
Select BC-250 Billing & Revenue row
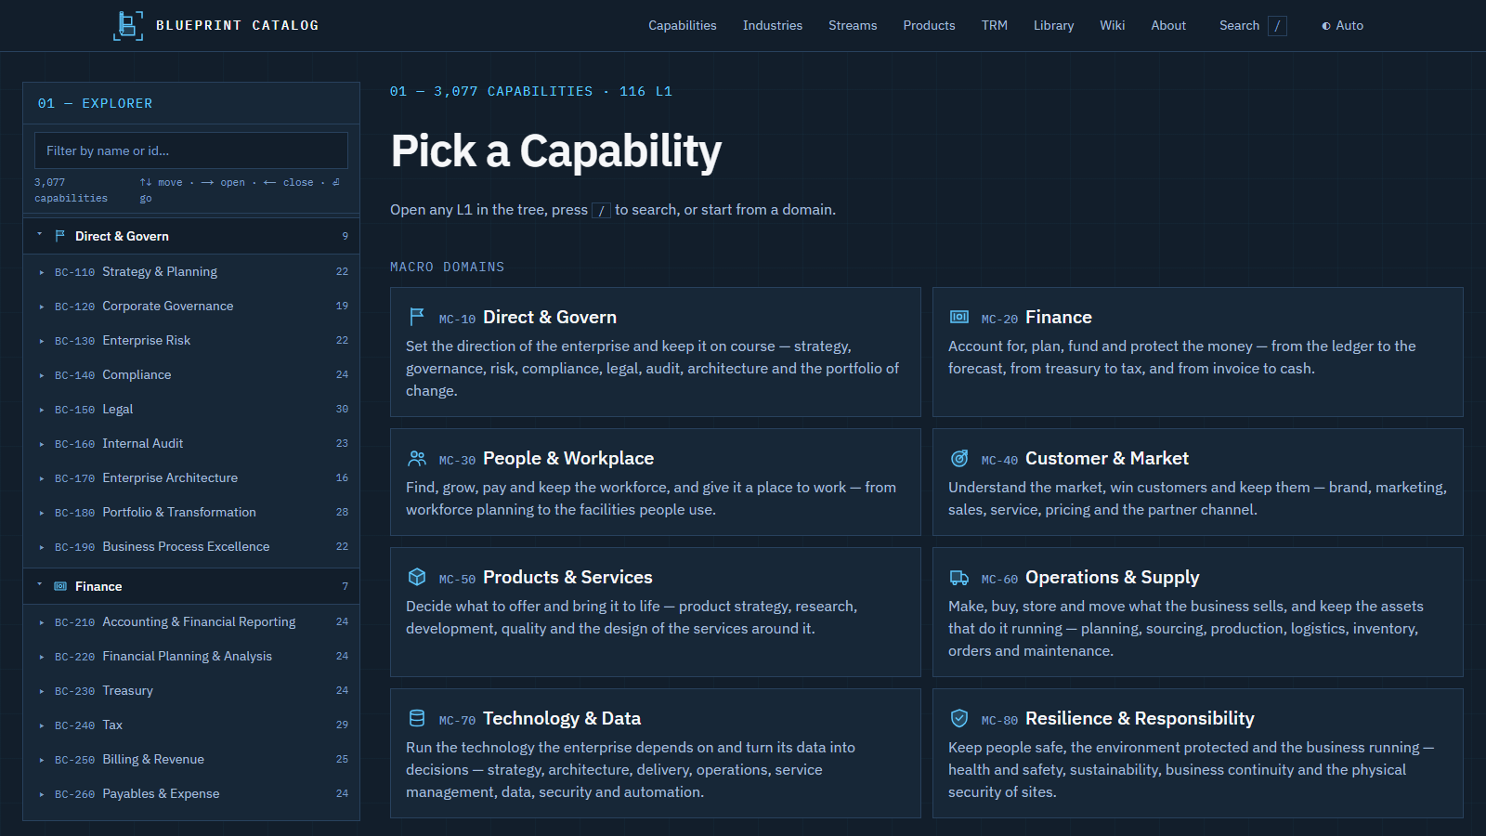pyautogui.click(x=191, y=760)
